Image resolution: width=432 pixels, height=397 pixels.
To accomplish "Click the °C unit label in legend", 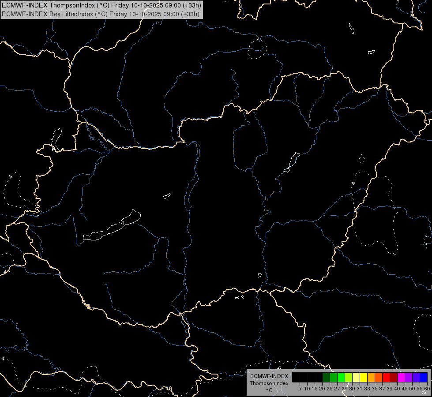I will pyautogui.click(x=270, y=390).
